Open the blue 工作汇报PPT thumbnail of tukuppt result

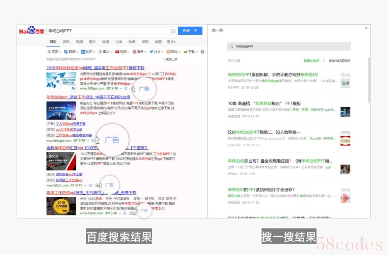point(61,111)
